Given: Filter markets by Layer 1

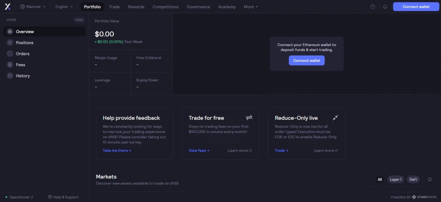Looking at the screenshot, I should tap(396, 179).
